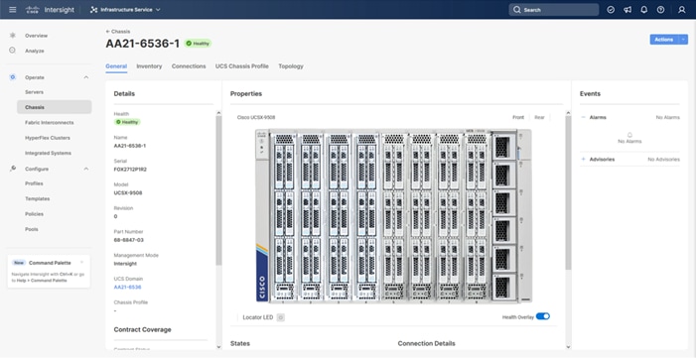Open Fabric Interconnects in the sidebar
The height and width of the screenshot is (358, 696).
pos(50,122)
